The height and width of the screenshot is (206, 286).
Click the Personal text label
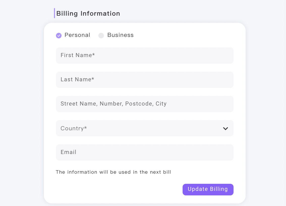click(77, 35)
